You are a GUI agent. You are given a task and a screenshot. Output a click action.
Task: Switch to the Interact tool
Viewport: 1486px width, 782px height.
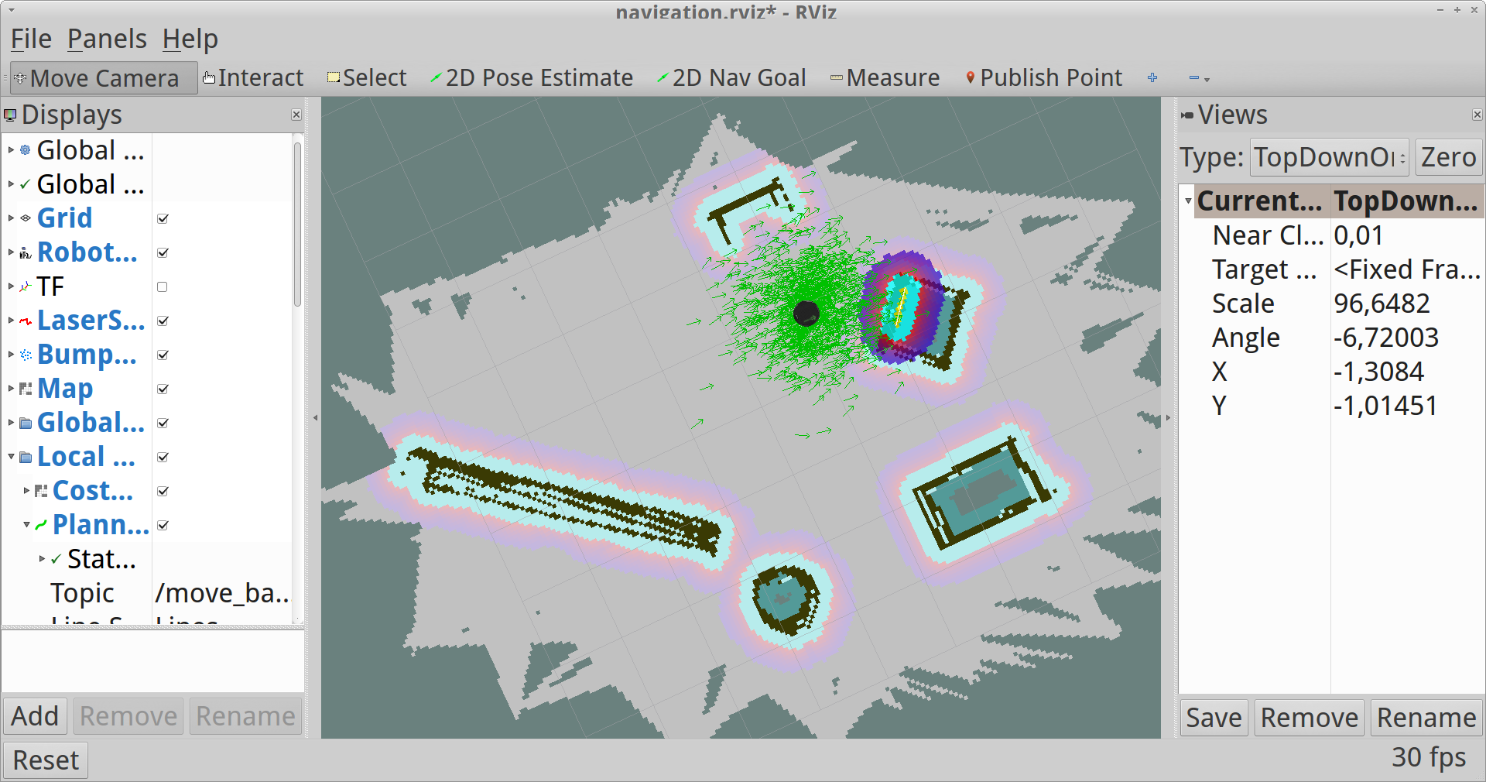pyautogui.click(x=253, y=78)
